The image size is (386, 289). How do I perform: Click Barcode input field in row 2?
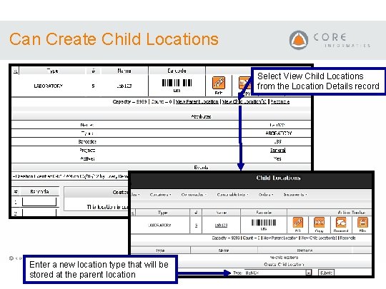pyautogui.click(x=39, y=213)
